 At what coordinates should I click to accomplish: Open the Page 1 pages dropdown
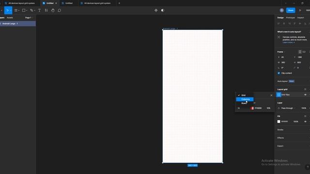point(29,17)
